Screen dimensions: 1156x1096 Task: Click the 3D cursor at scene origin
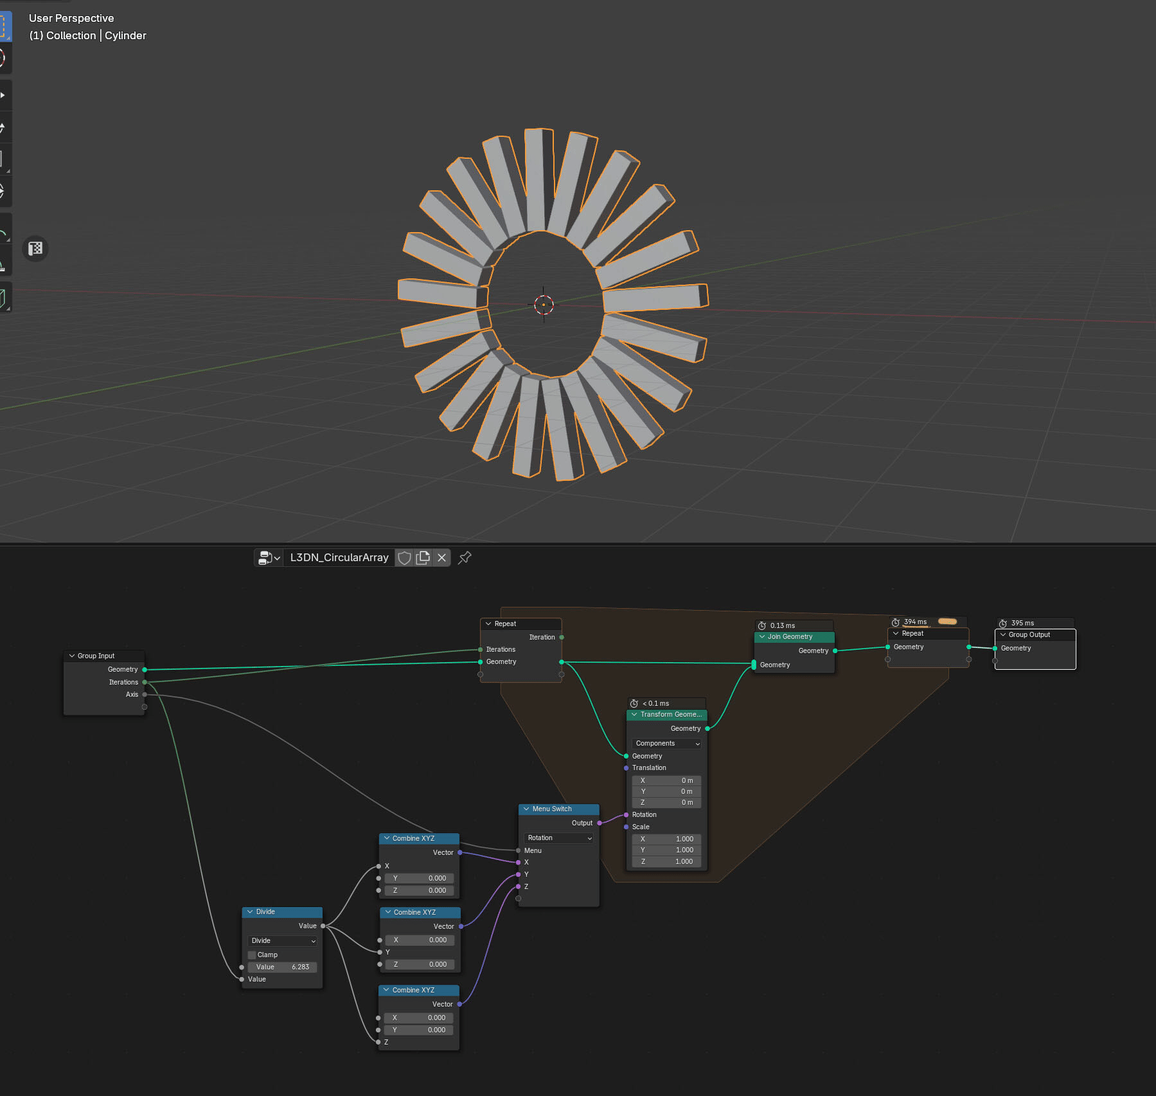click(544, 305)
